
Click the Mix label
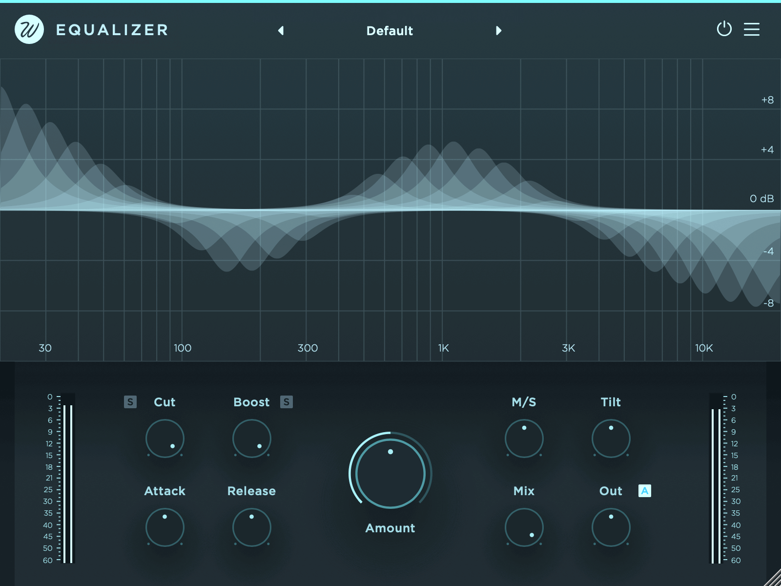coord(524,491)
